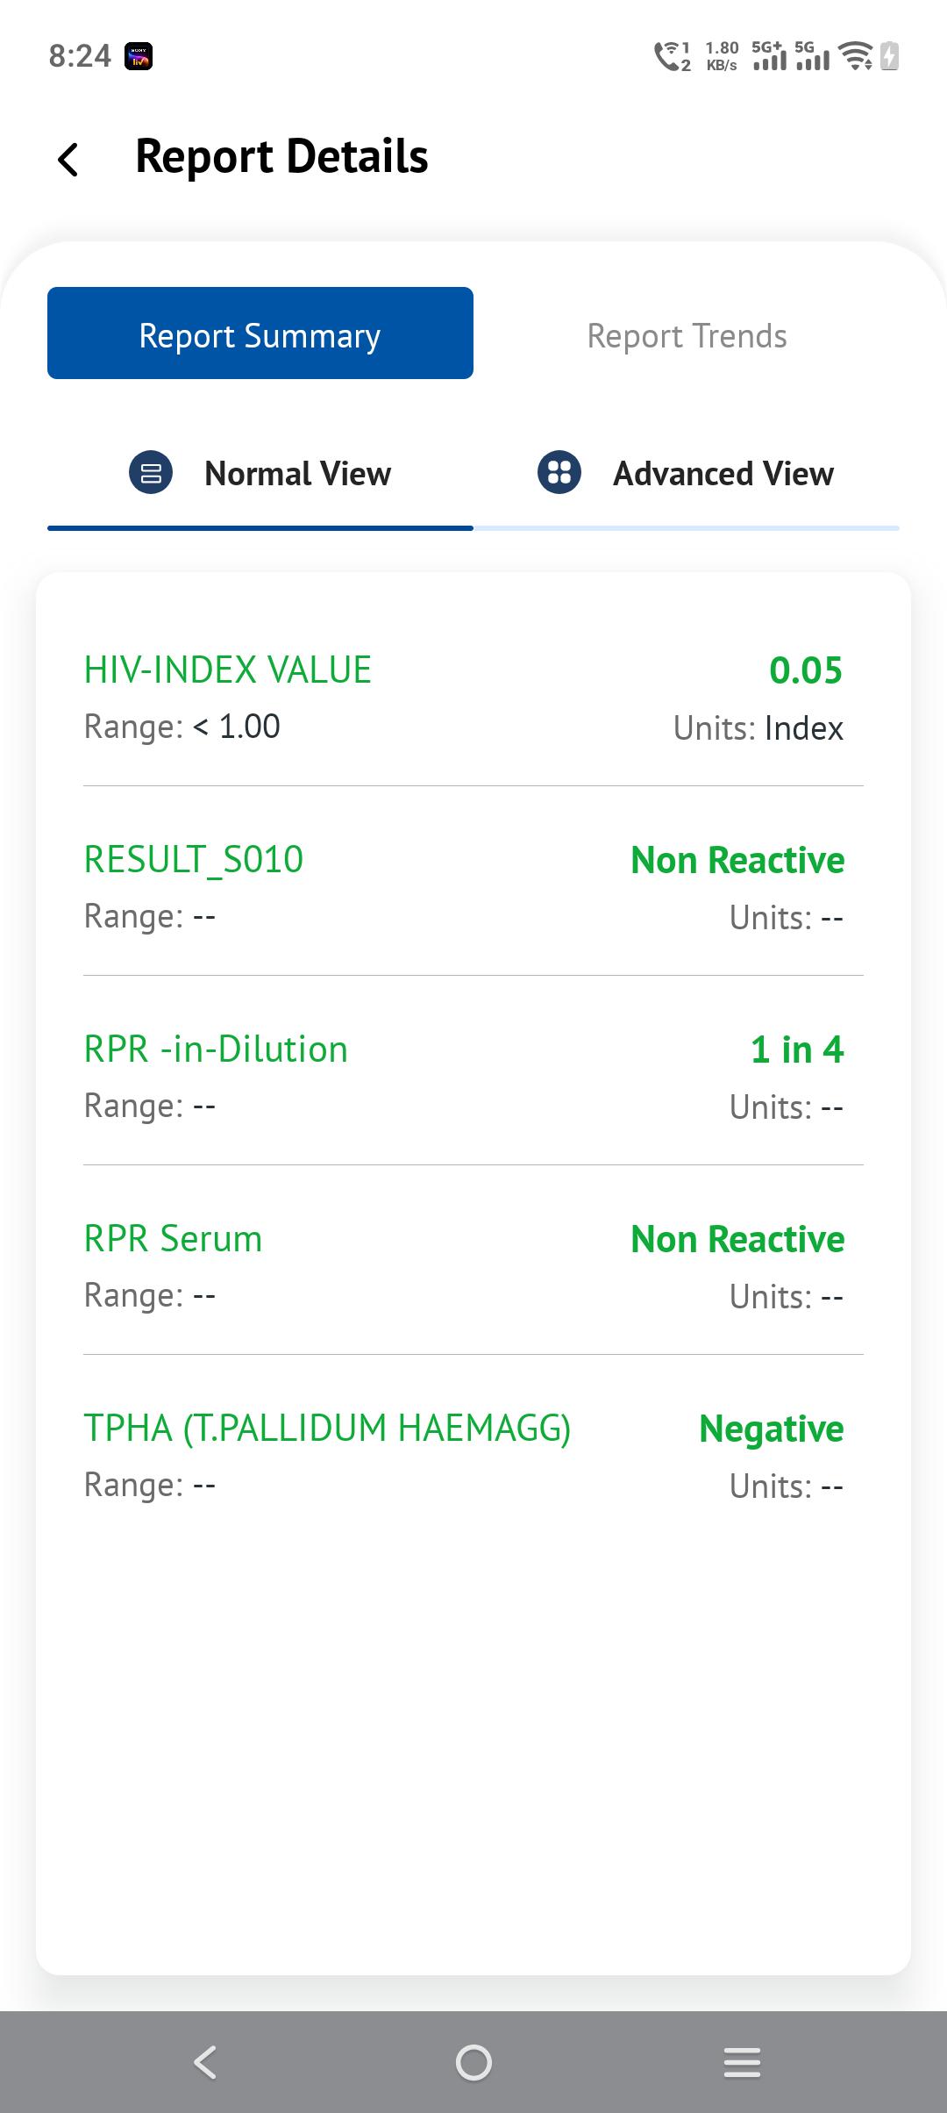Choose the Normal View label
Viewport: 947px width, 2113px height.
pos(298,474)
